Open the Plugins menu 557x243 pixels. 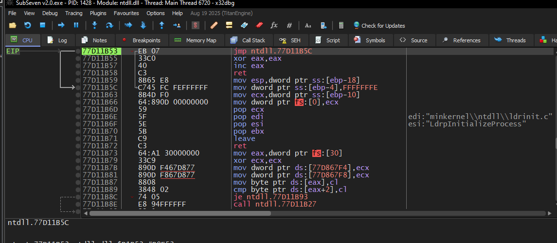[x=98, y=13]
